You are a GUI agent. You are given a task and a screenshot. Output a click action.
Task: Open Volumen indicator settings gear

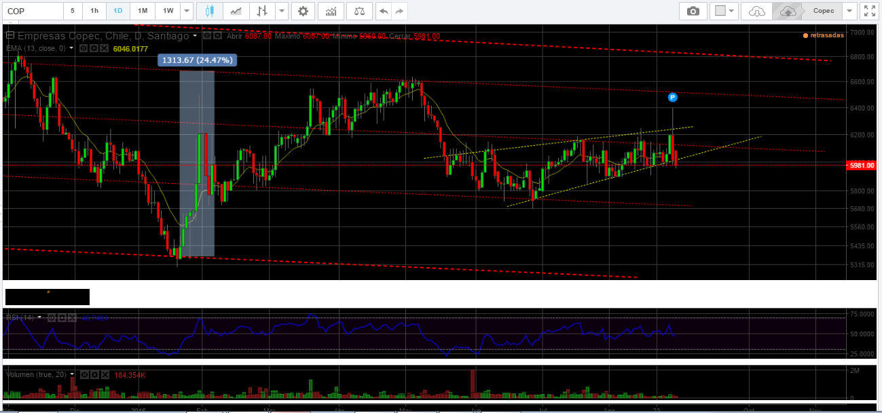pos(95,374)
